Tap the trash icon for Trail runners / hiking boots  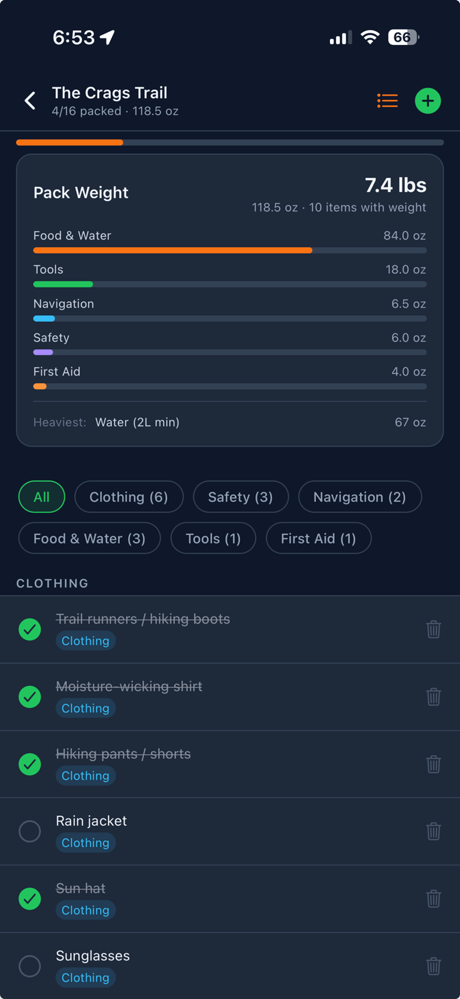point(433,629)
